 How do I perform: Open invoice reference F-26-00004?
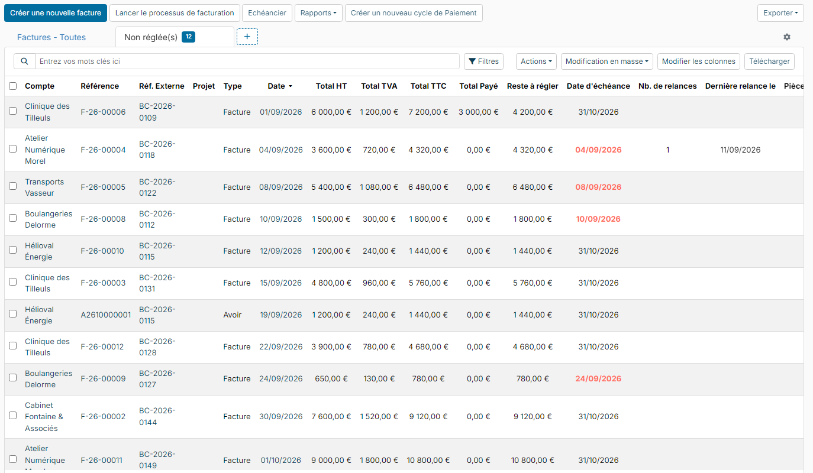[103, 150]
